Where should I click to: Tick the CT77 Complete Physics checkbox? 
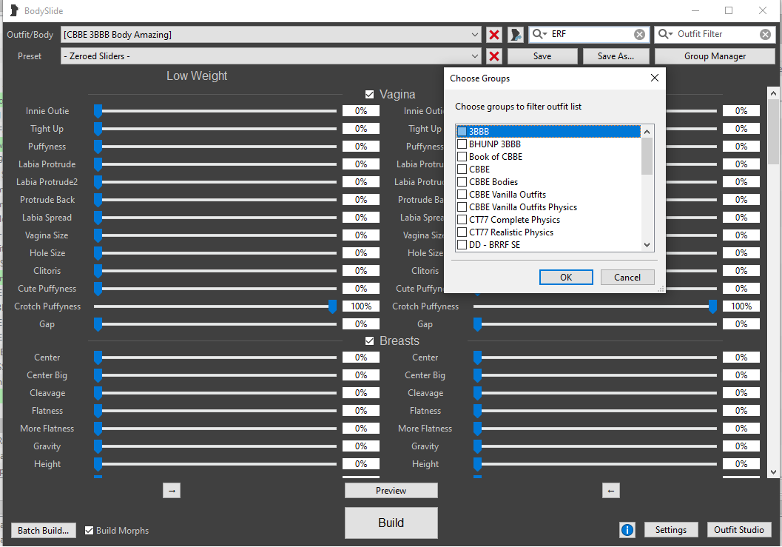(462, 220)
